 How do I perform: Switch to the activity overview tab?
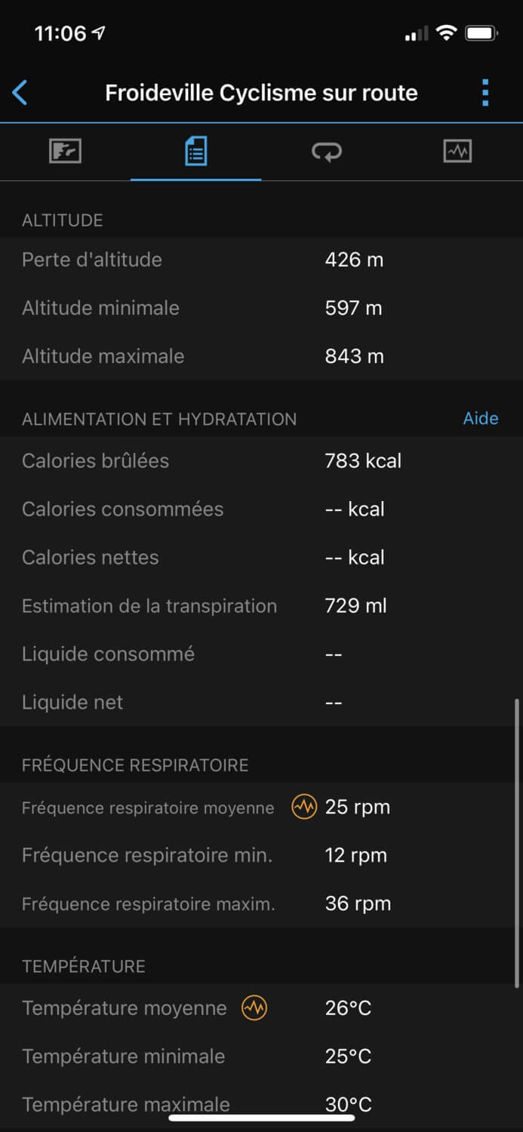point(66,152)
